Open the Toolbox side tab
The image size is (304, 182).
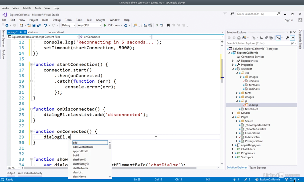click(3, 54)
